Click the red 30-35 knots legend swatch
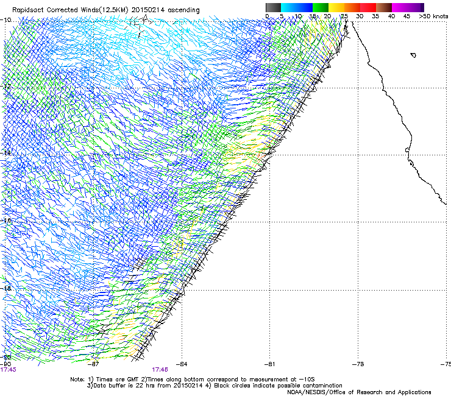Viewport: 451px width, 396px height. [368, 7]
